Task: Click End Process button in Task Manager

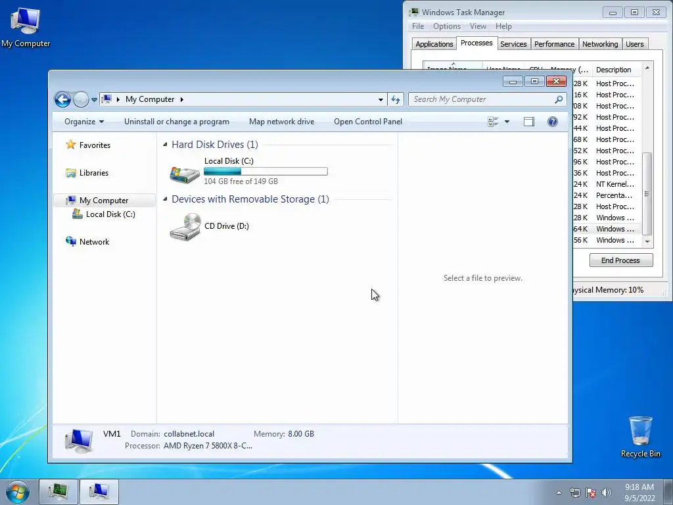Action: (x=620, y=260)
